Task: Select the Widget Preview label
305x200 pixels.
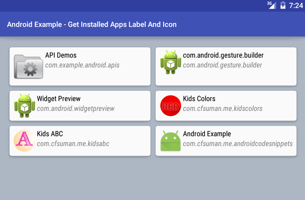Action: pyautogui.click(x=59, y=99)
